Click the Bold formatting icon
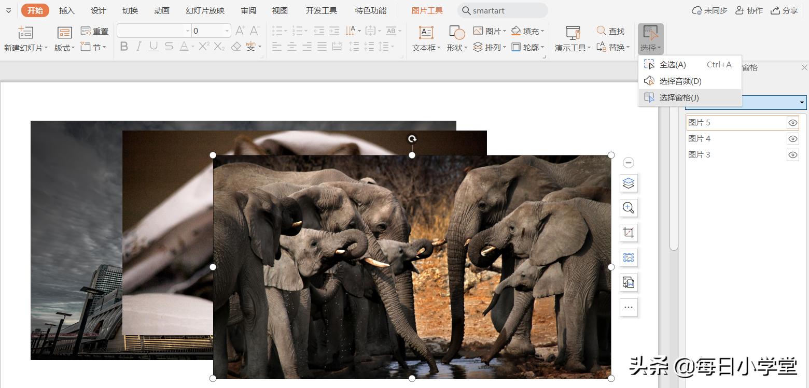This screenshot has height=388, width=809. [x=124, y=47]
